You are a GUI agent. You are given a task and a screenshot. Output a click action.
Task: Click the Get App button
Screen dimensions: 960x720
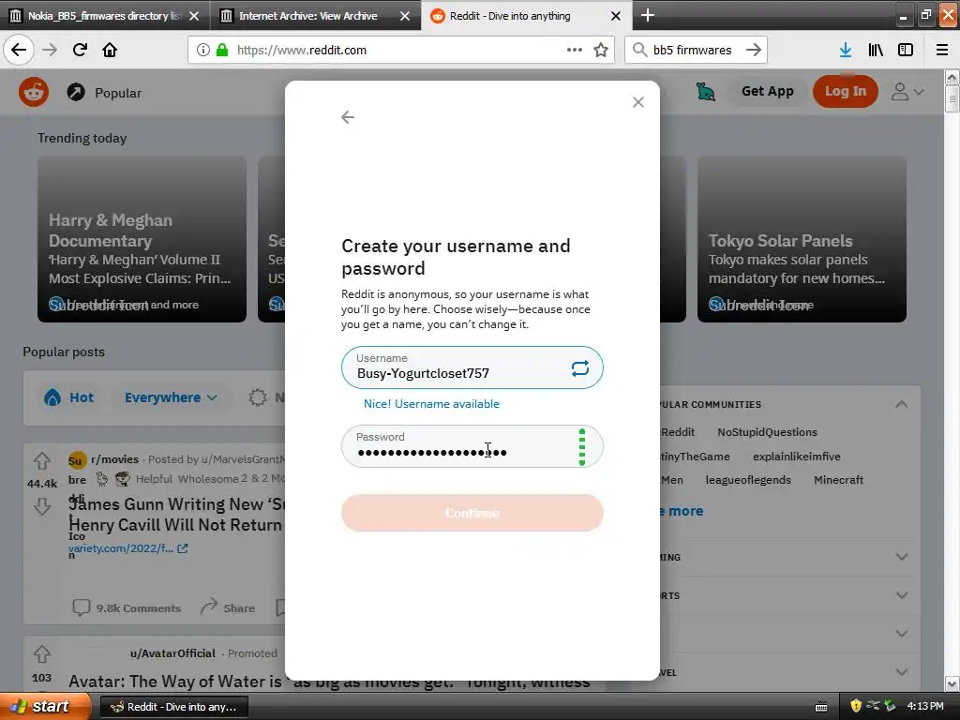(767, 92)
